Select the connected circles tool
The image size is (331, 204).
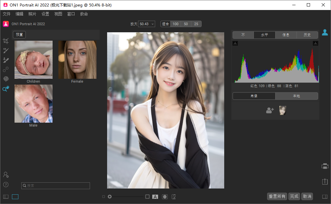pyautogui.click(x=6, y=69)
